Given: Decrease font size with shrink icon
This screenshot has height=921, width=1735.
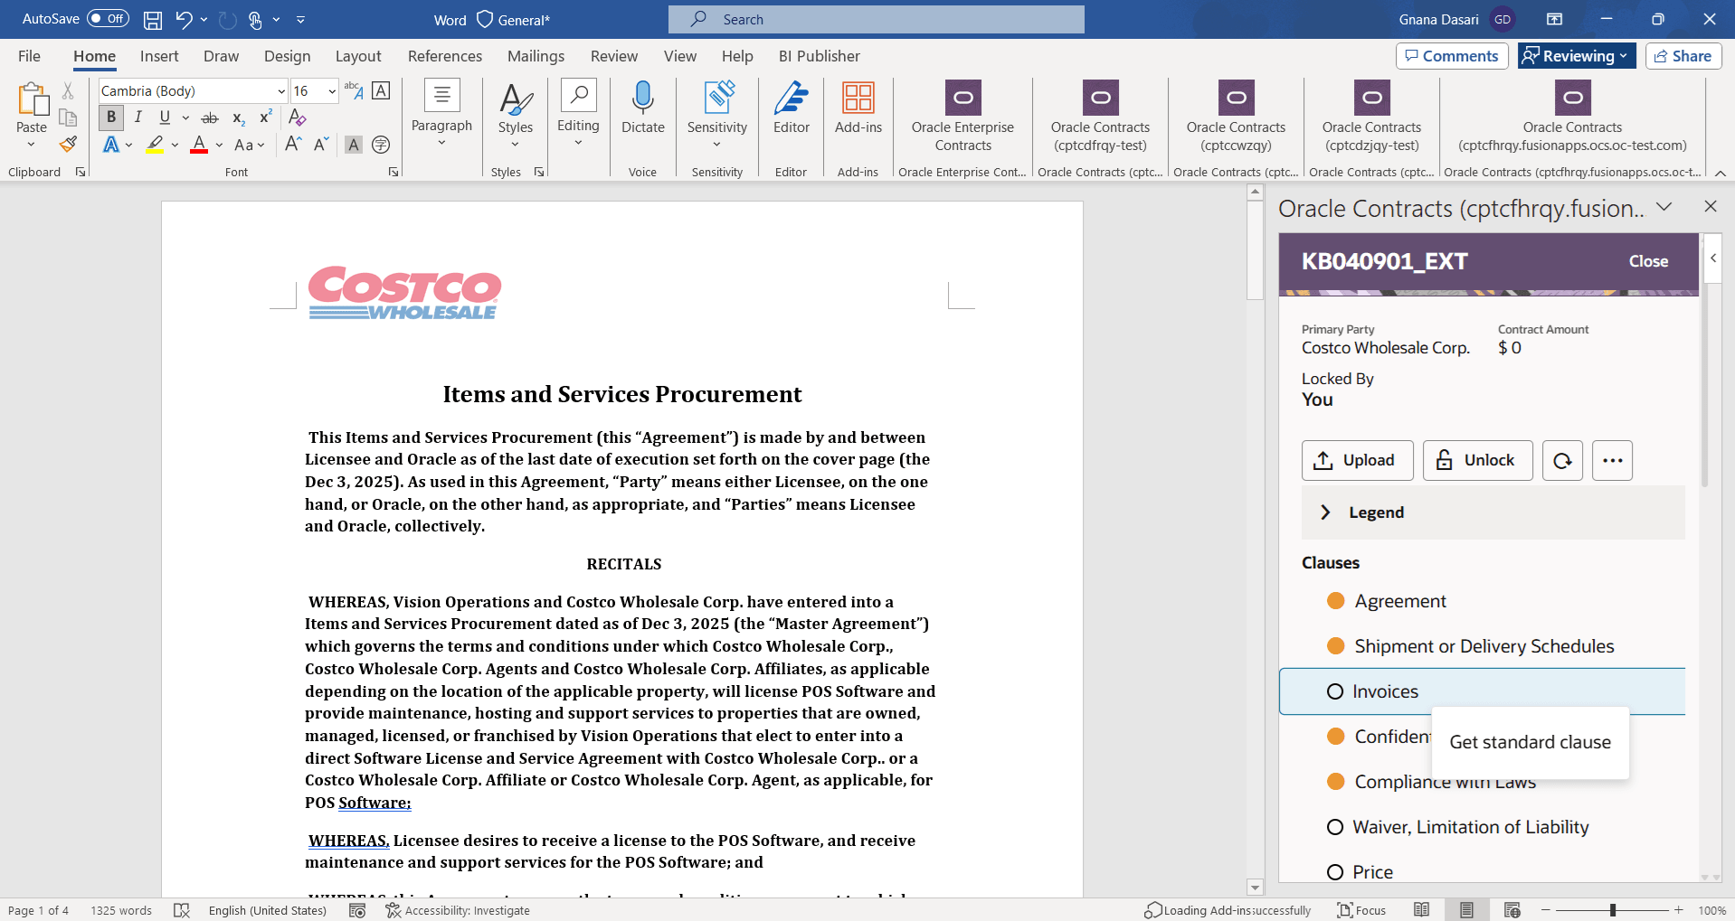Looking at the screenshot, I should pyautogui.click(x=321, y=144).
